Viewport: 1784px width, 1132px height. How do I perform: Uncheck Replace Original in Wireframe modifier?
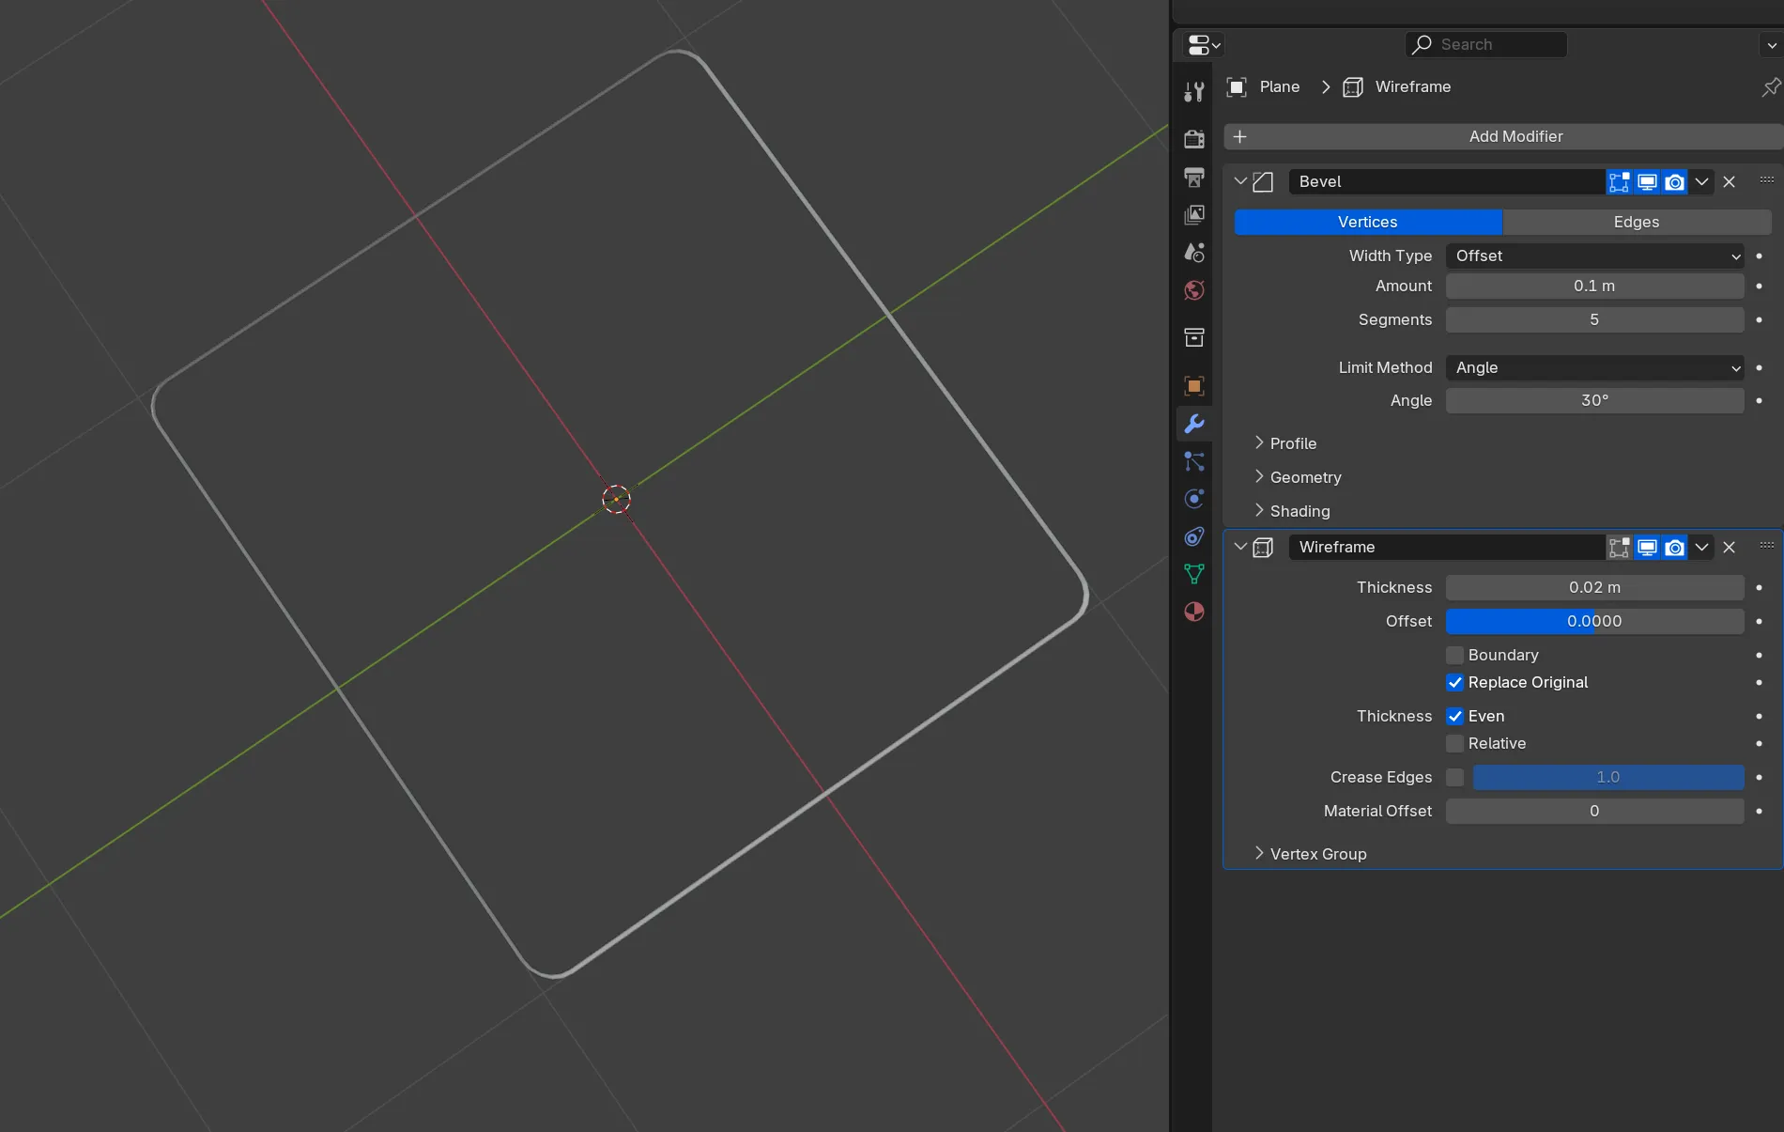1454,683
